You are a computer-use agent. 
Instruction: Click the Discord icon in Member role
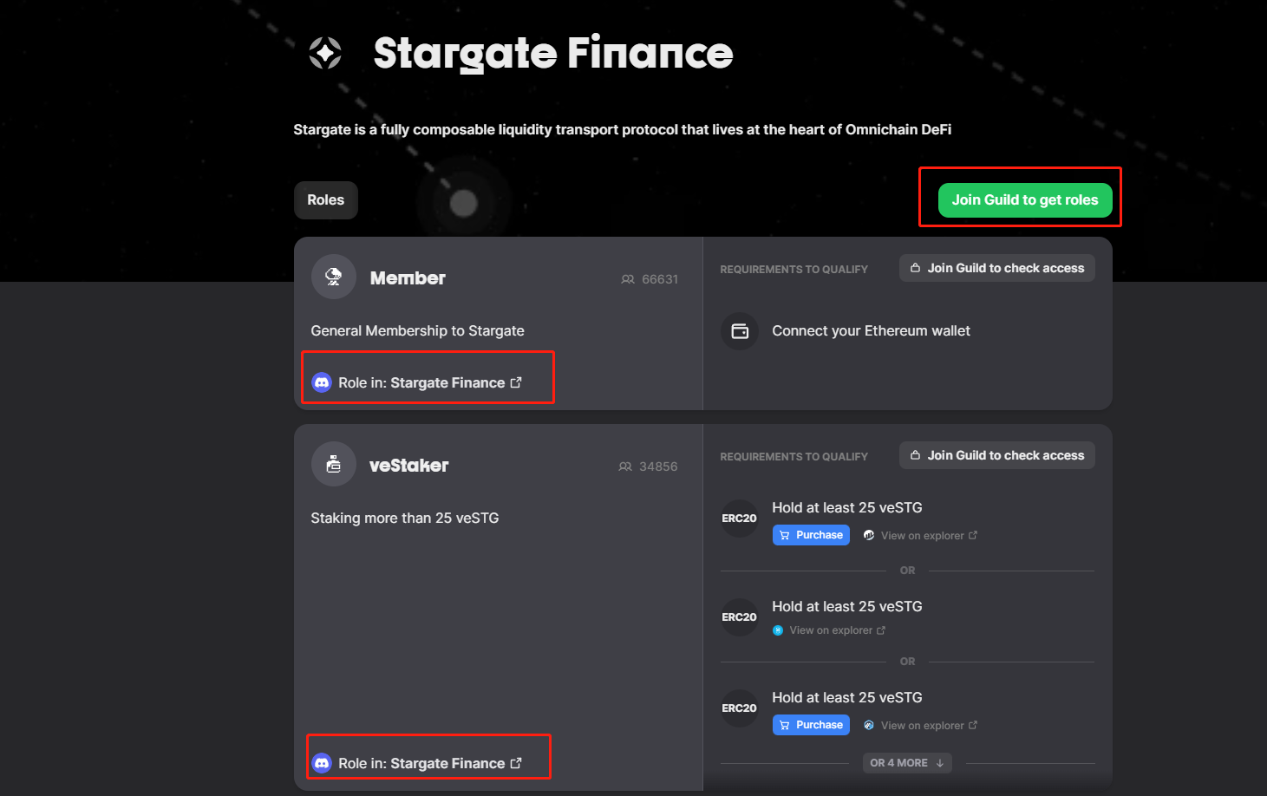tap(322, 382)
